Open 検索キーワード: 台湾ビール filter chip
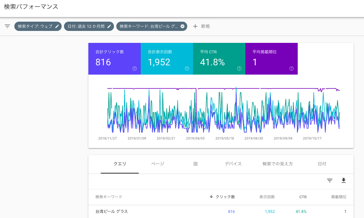 coord(152,26)
